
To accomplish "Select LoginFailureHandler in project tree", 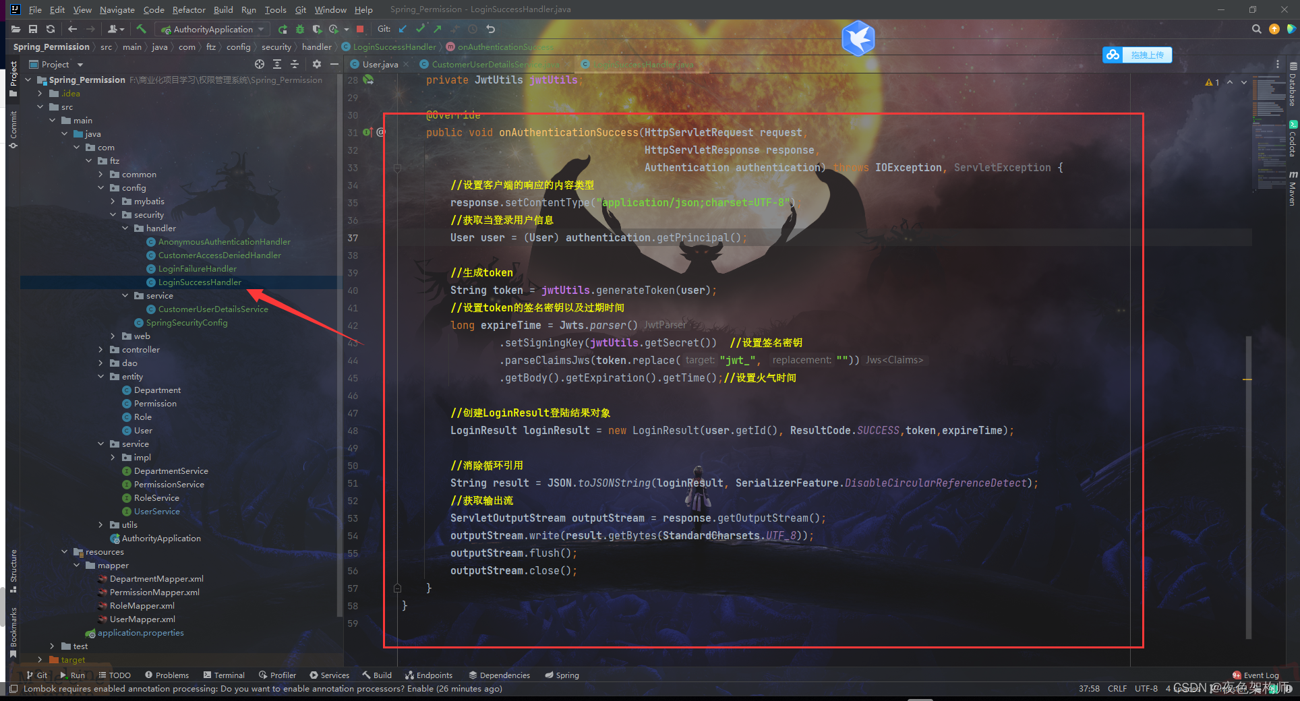I will (197, 268).
